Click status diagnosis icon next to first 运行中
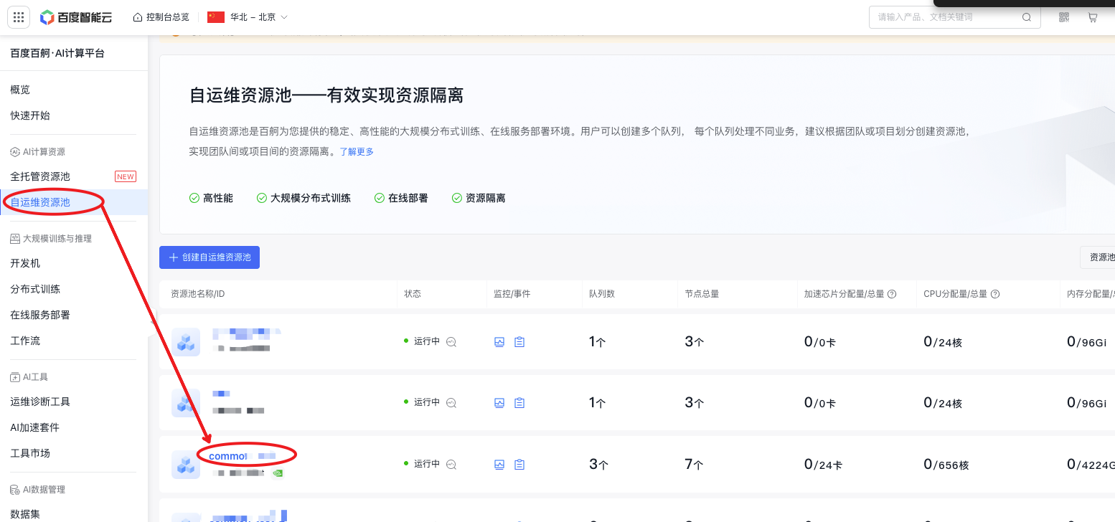Image resolution: width=1115 pixels, height=522 pixels. coord(451,342)
